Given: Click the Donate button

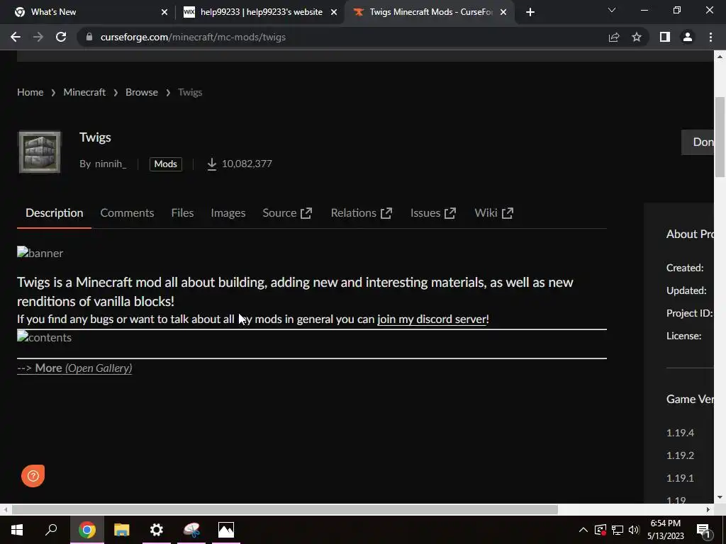Looking at the screenshot, I should (x=698, y=142).
